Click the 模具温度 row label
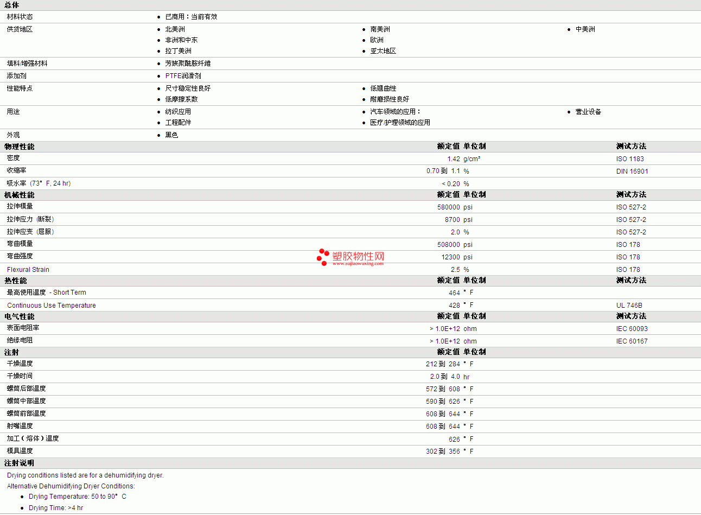 coord(20,451)
